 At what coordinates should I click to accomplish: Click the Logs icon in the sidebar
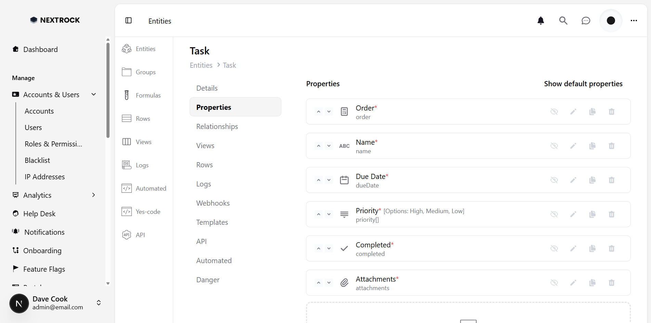click(x=127, y=165)
